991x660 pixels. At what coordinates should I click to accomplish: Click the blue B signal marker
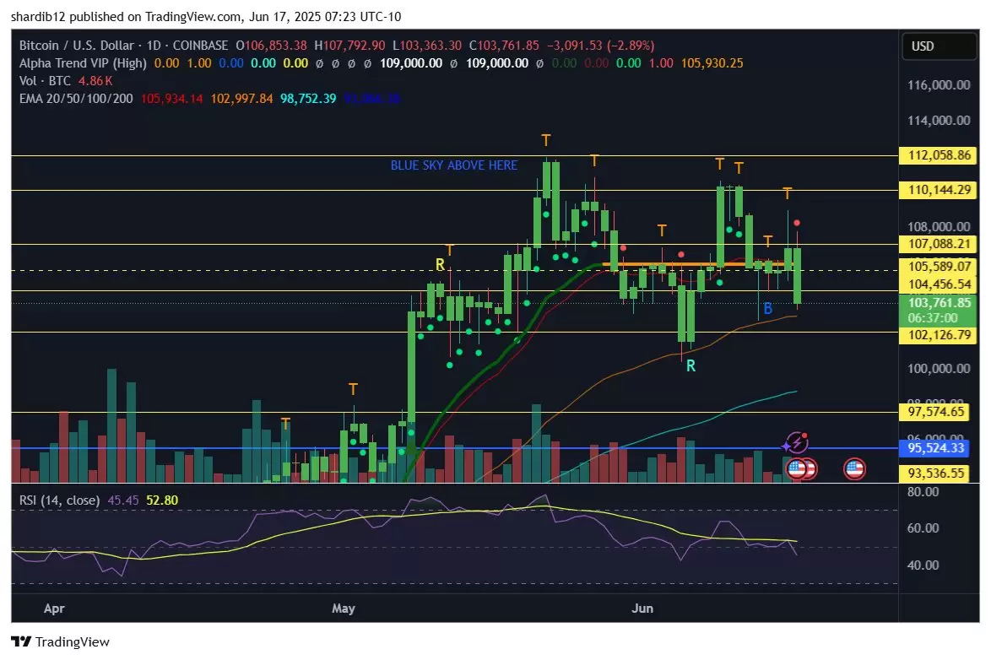click(x=768, y=309)
